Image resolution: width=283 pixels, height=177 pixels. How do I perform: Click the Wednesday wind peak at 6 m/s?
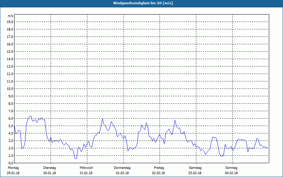(102, 119)
